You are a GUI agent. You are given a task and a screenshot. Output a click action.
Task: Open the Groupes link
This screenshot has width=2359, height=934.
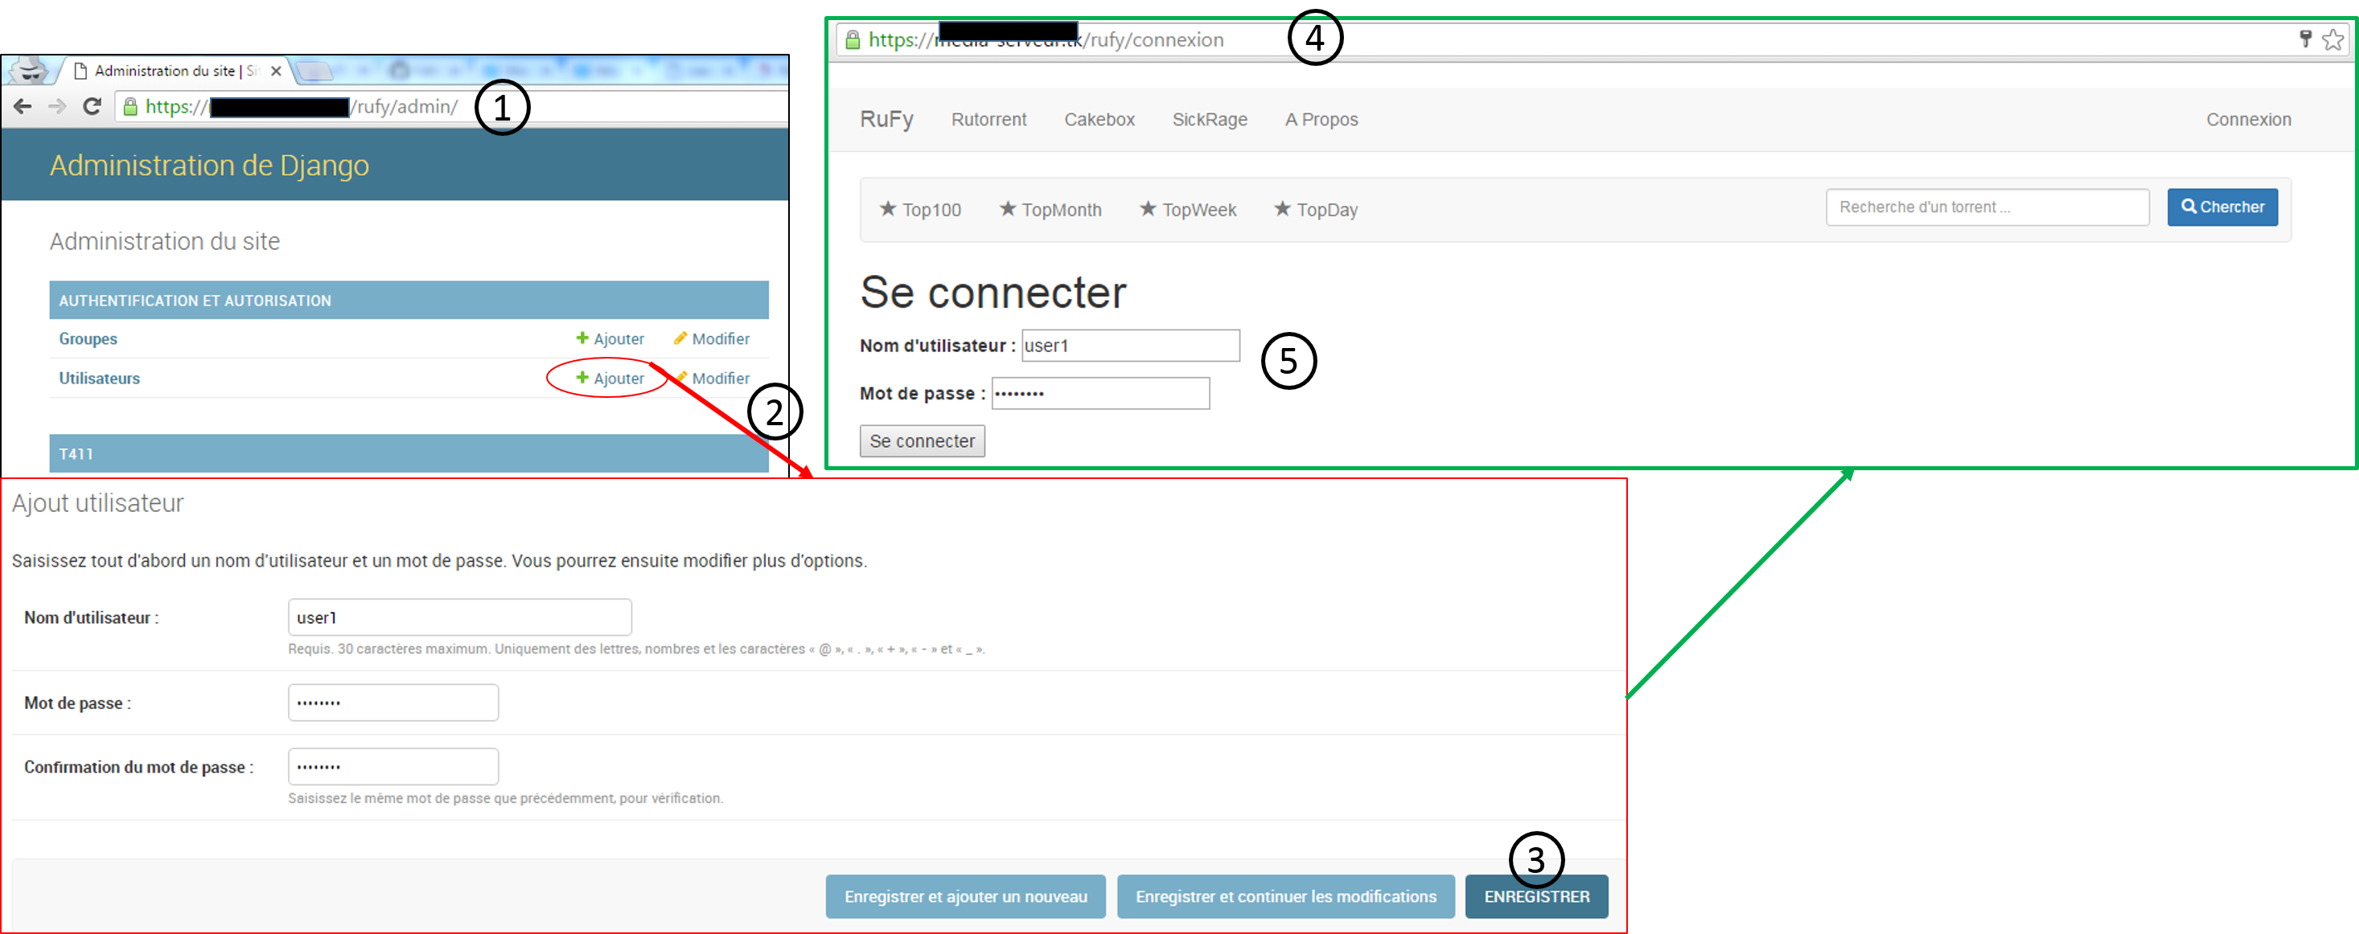88,339
